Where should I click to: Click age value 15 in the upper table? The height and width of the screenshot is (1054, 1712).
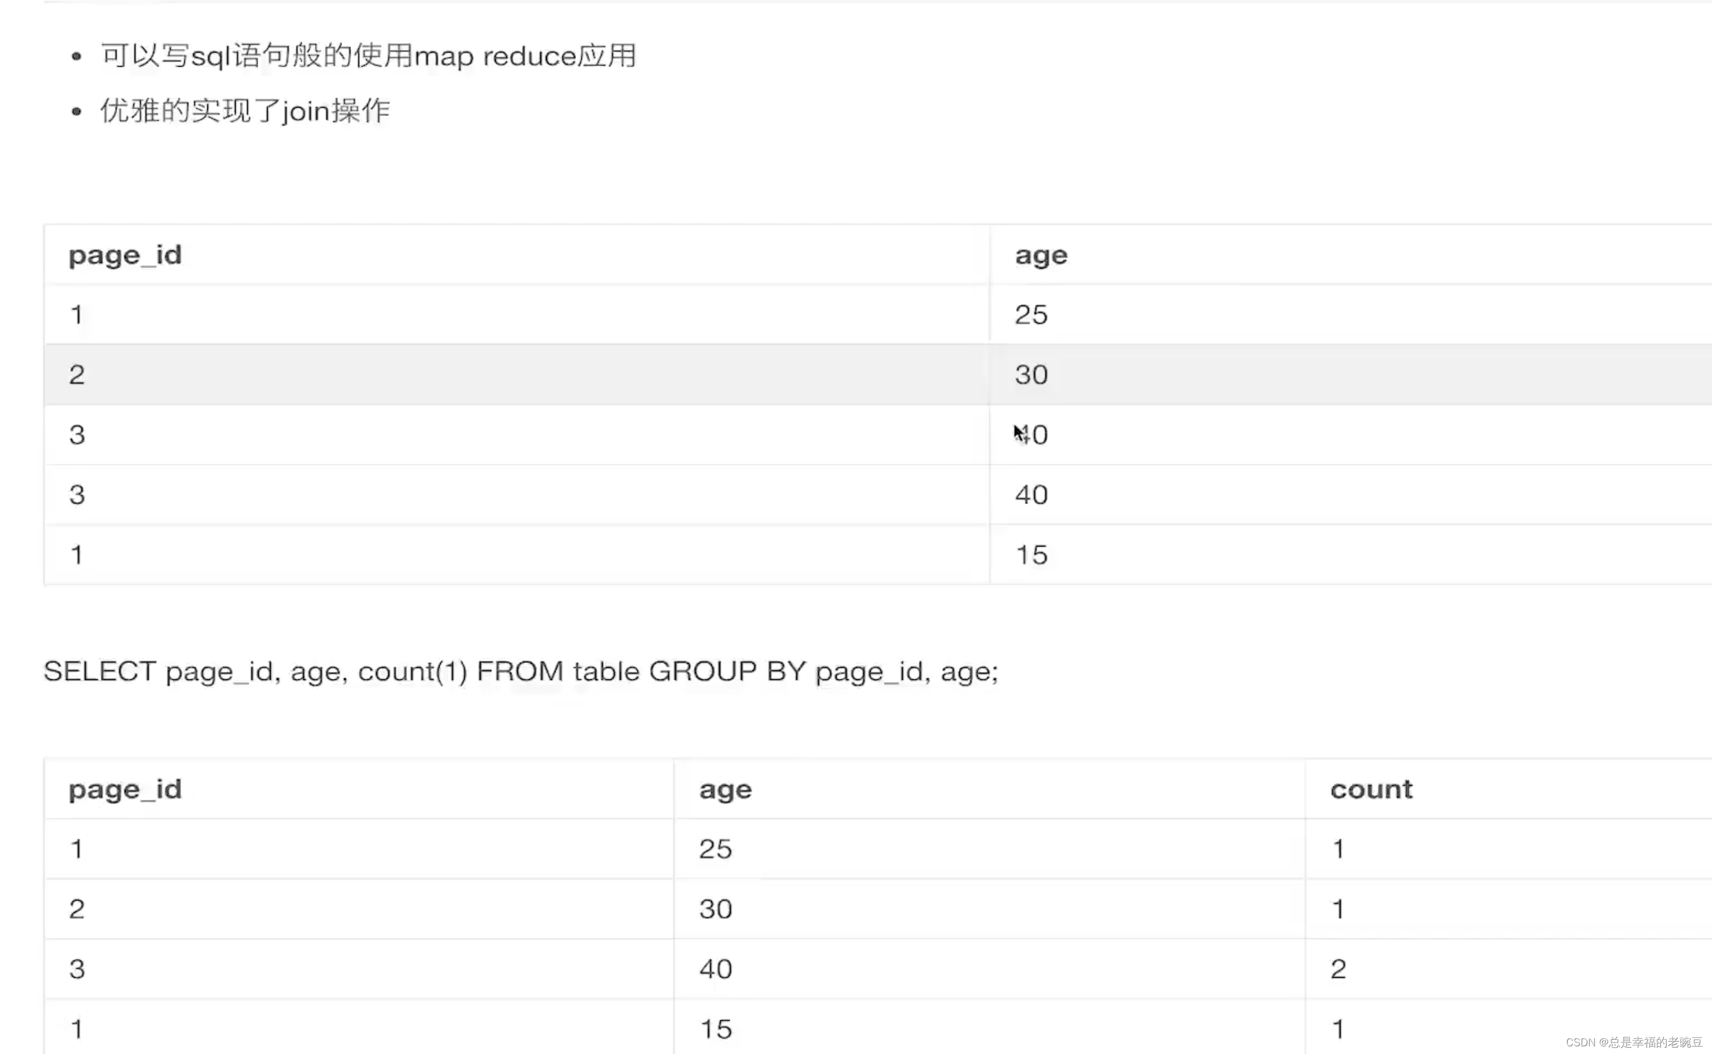point(1031,555)
